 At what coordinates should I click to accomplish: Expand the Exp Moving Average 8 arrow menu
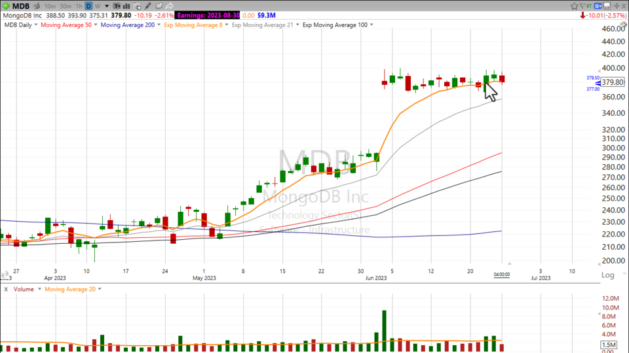pyautogui.click(x=227, y=25)
